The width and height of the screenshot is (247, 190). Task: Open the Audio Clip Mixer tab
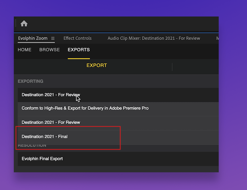pyautogui.click(x=154, y=38)
